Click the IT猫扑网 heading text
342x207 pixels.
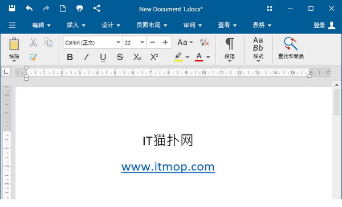[x=168, y=140]
